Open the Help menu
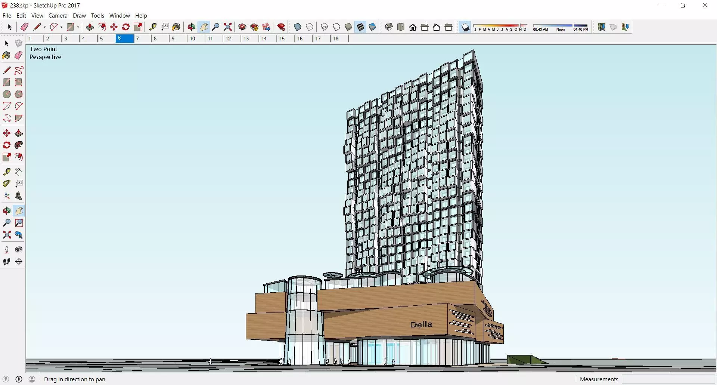The image size is (717, 385). click(x=141, y=16)
